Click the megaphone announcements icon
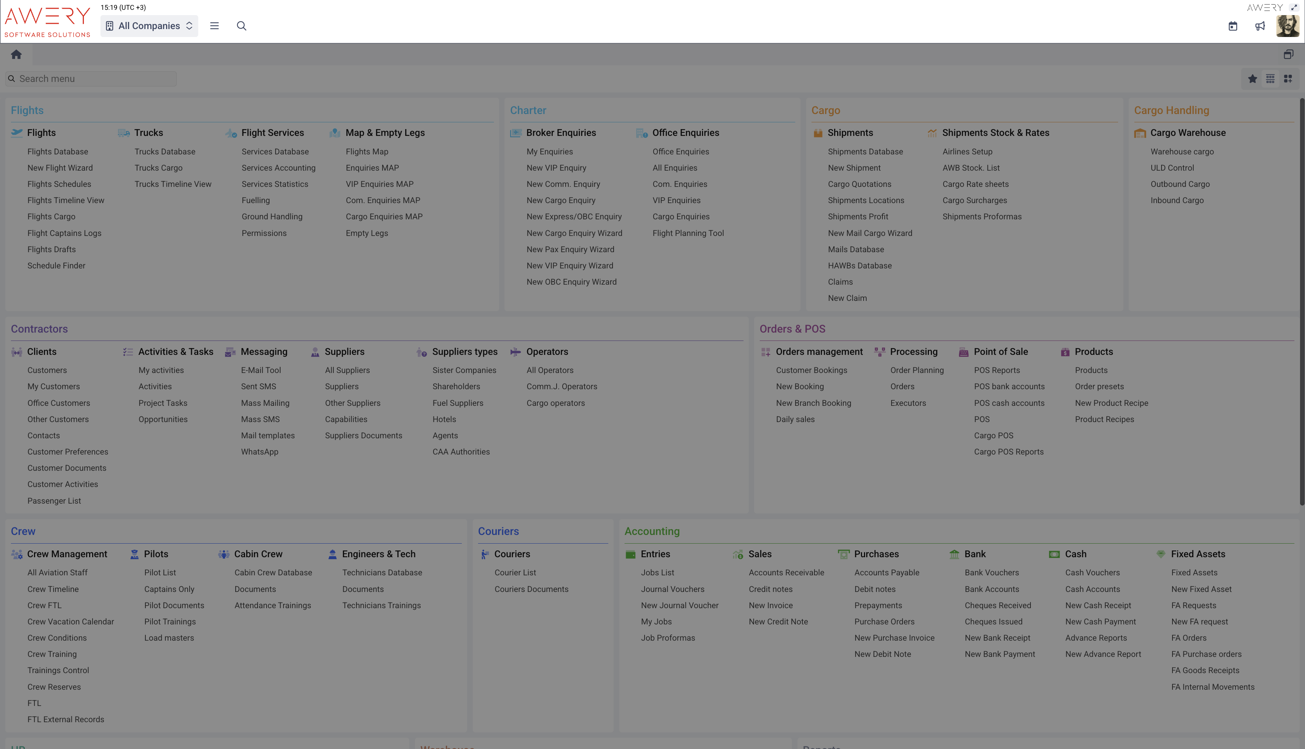 click(1260, 26)
